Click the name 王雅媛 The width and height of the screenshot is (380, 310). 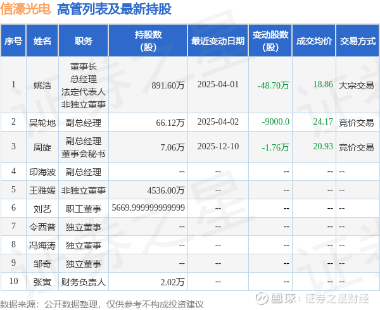coord(42,190)
